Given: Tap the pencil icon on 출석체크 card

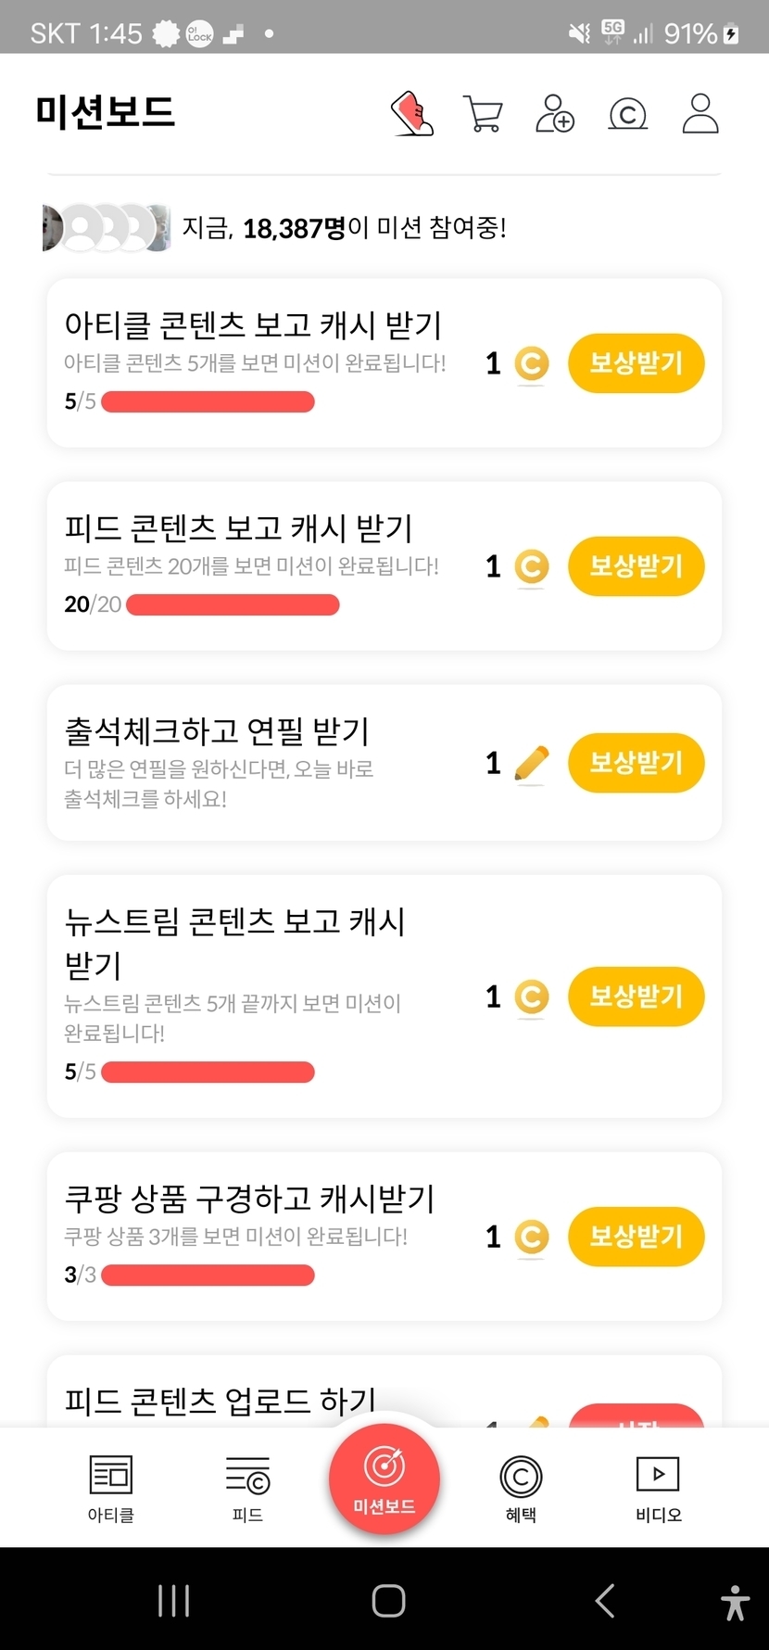Looking at the screenshot, I should pos(531,764).
